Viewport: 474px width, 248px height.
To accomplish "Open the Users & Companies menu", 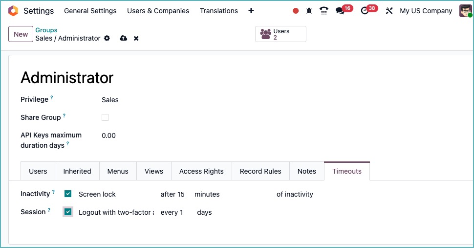I will [158, 11].
